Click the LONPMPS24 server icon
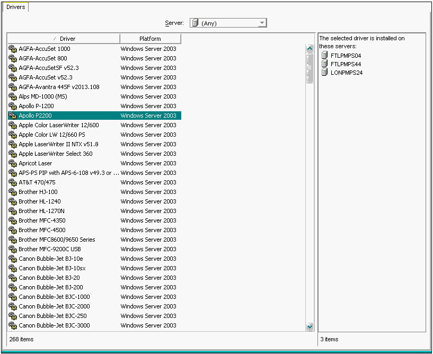The width and height of the screenshot is (433, 354). pos(325,73)
